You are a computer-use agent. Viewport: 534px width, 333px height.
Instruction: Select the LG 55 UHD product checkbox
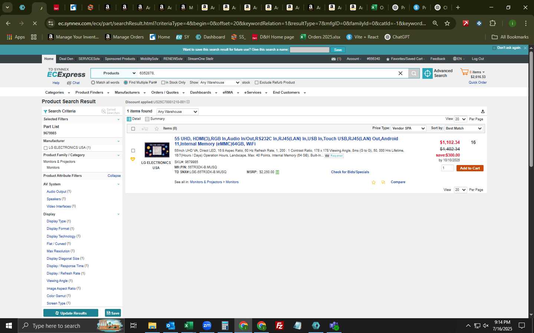133,151
